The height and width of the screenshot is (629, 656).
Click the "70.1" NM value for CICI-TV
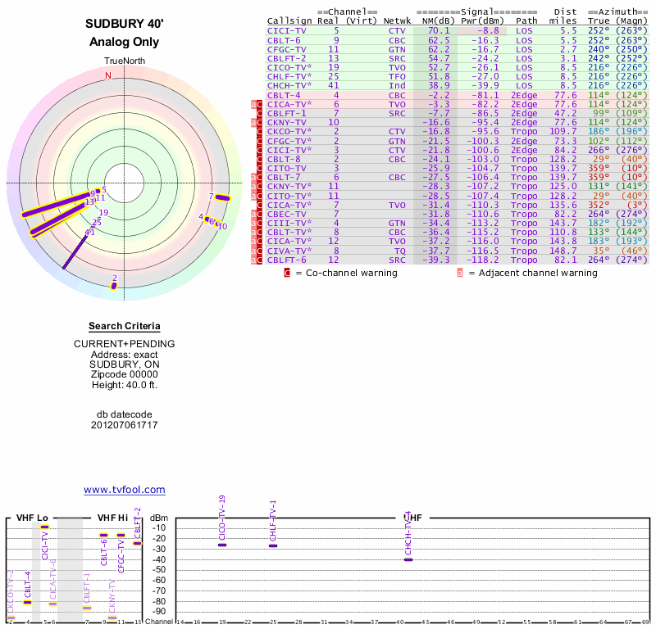coord(439,31)
